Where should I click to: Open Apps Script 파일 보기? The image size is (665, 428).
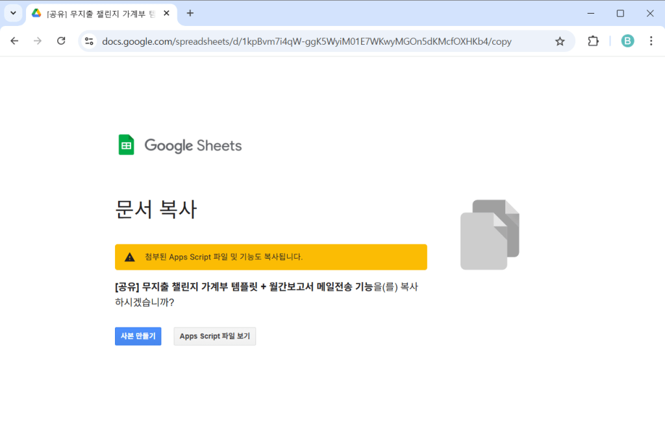(214, 336)
